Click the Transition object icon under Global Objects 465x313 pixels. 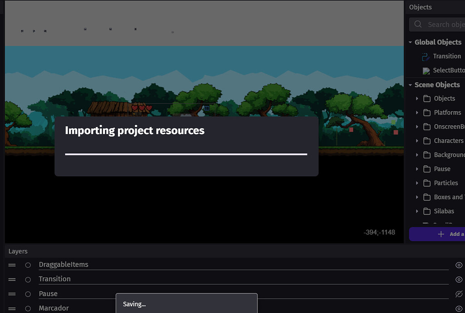425,56
